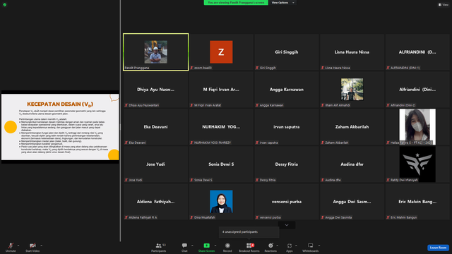
Task: Click muted mic icon beside 'Angga Karnawan' label
Action: tap(257, 105)
